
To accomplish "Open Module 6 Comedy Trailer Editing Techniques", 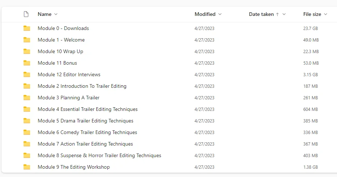I will click(87, 132).
